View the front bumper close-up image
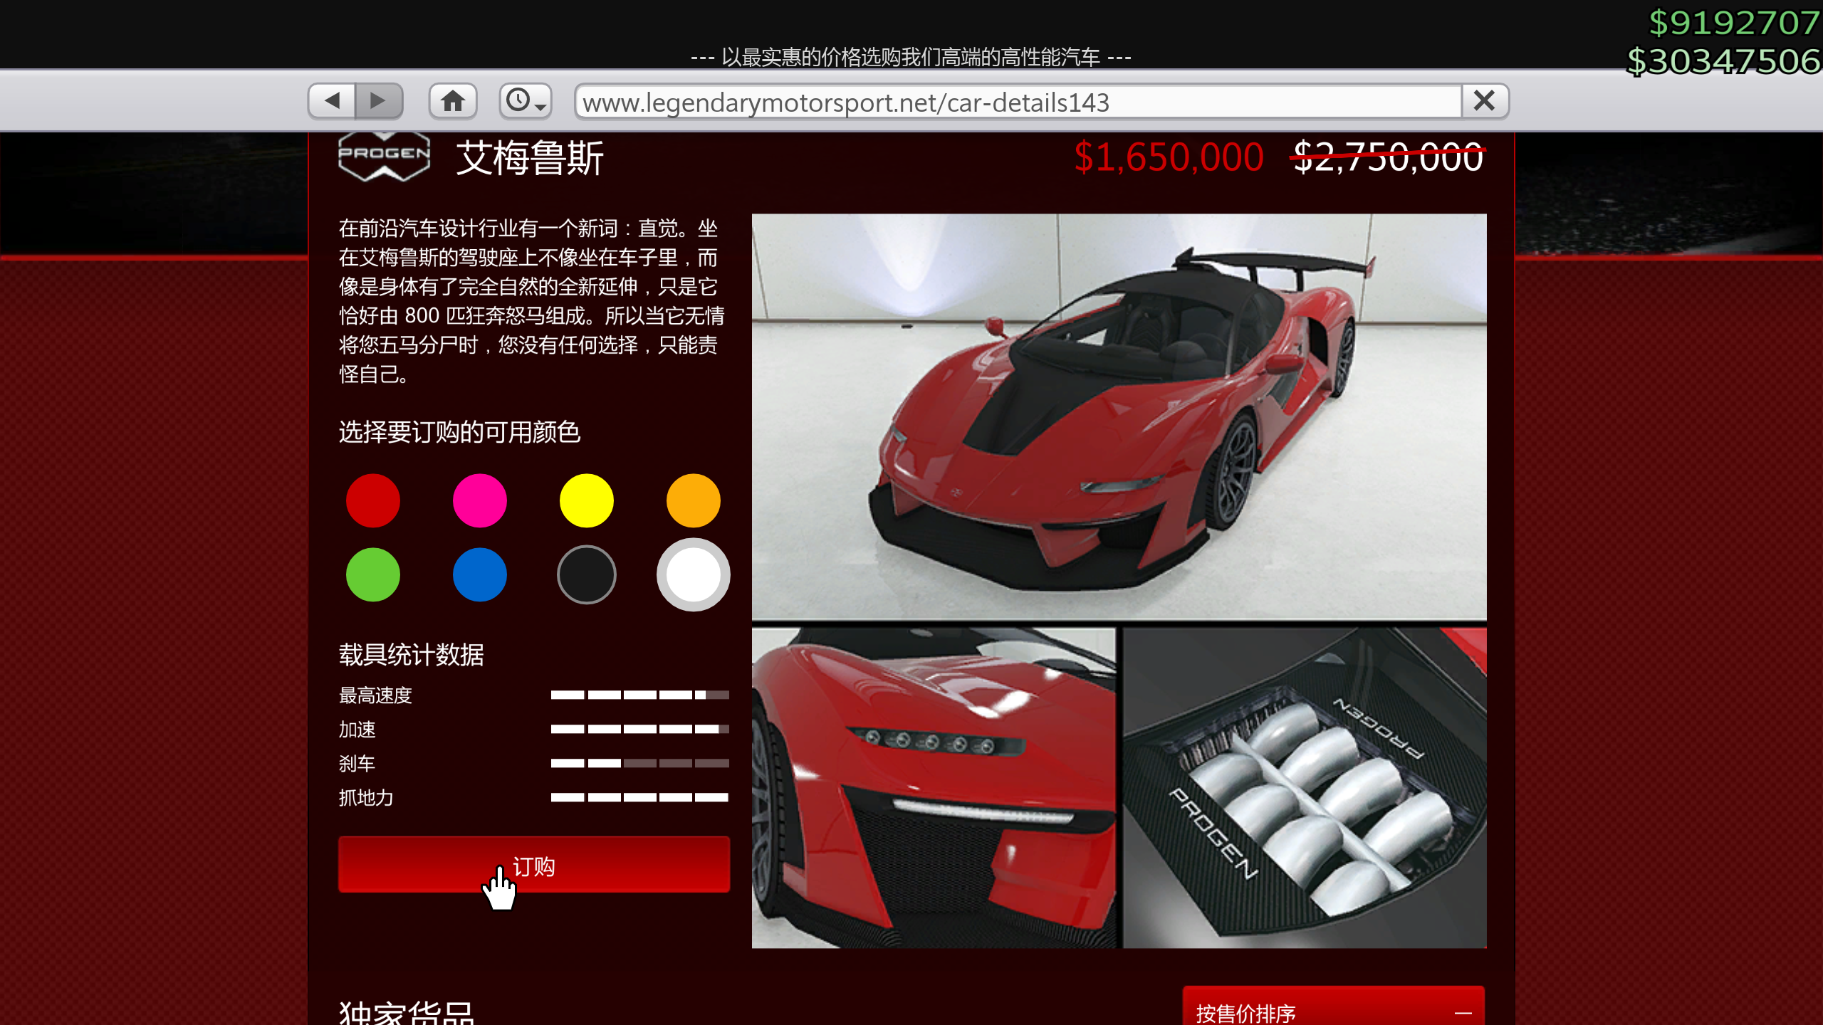This screenshot has width=1823, height=1025. 934,788
